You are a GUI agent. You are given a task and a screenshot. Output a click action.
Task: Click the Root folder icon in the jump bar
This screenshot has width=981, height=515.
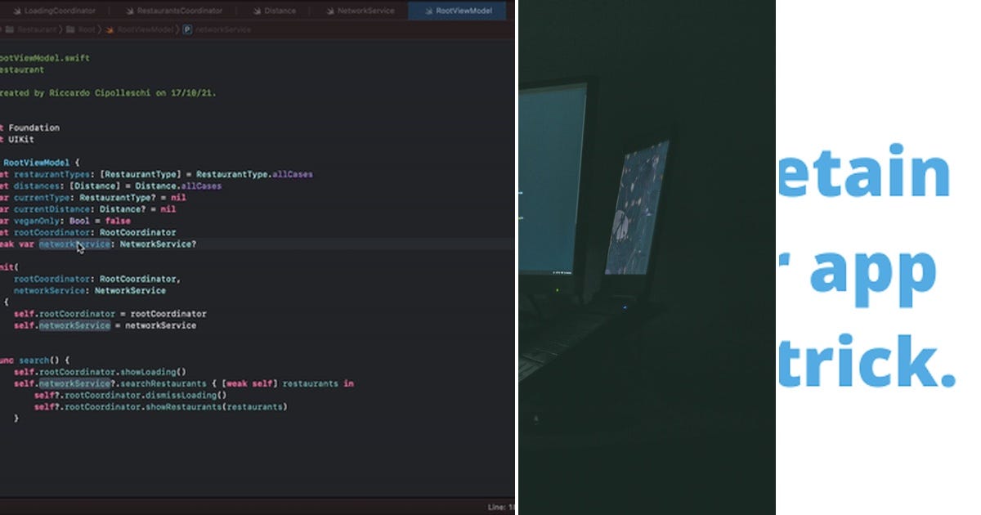pyautogui.click(x=69, y=29)
